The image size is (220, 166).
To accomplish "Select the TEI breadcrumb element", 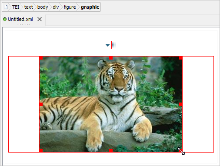I will coord(16,7).
